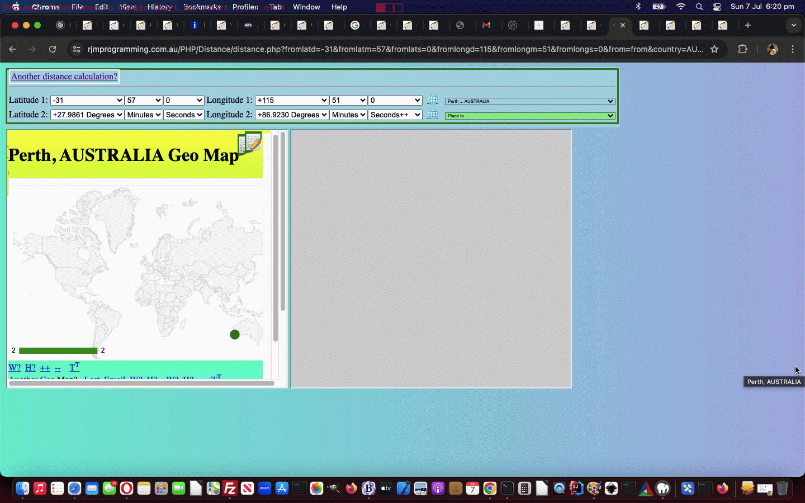Open Longitude 1 minutes dropdown showing 51
The image size is (805, 503).
tap(348, 100)
